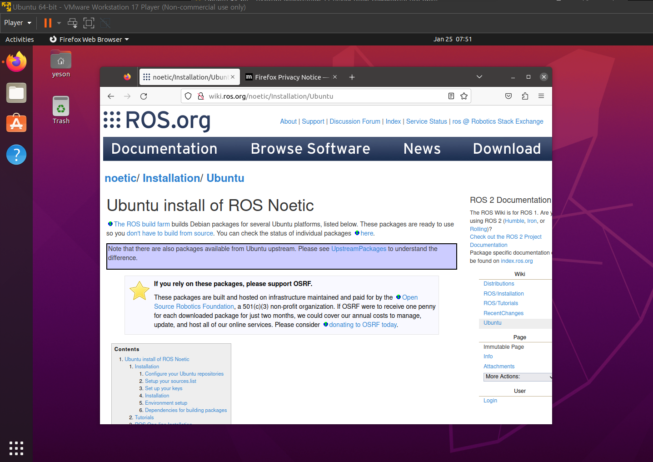
Task: Bookmark this page with the star icon
Action: [464, 96]
